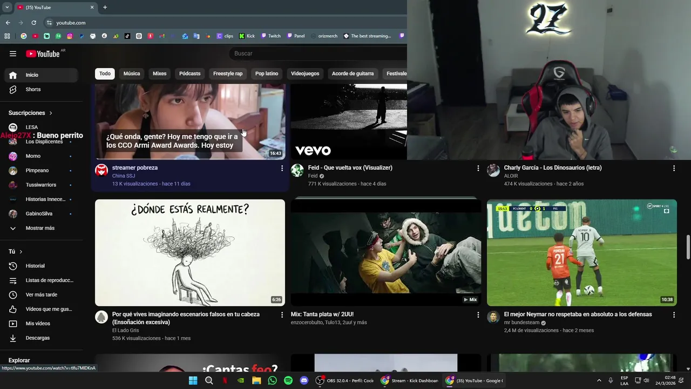Open the ALOIR channel link
The width and height of the screenshot is (691, 389).
coord(511,176)
